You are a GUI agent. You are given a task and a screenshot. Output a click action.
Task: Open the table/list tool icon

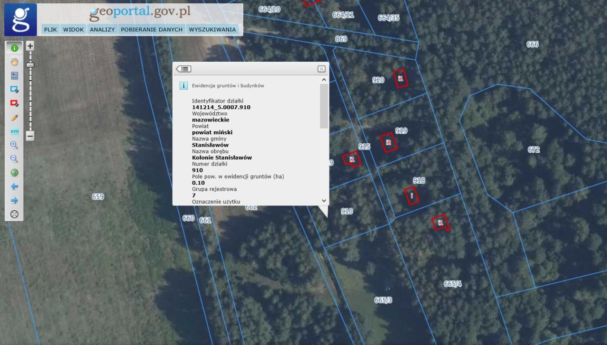coord(14,75)
